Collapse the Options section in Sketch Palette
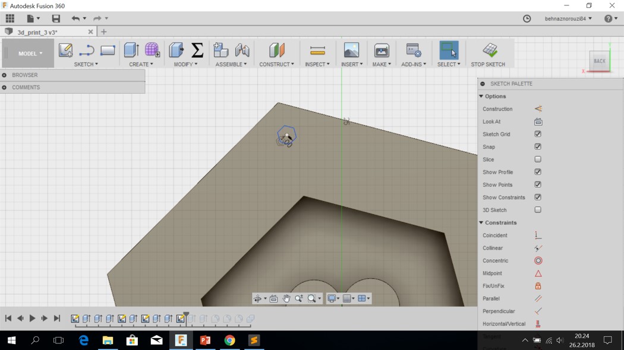The image size is (624, 350). (x=481, y=96)
